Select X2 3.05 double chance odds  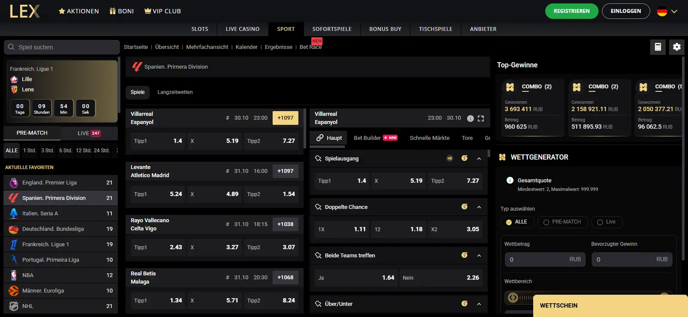[455, 229]
